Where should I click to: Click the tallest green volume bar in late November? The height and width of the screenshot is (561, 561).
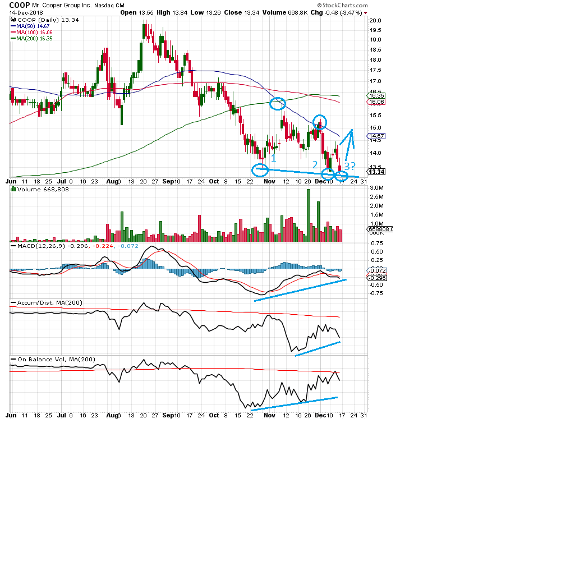(309, 215)
